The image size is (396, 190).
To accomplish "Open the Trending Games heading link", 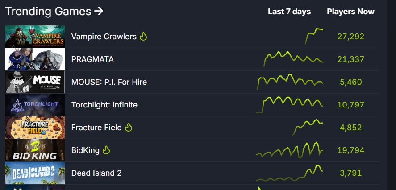I will coord(54,11).
